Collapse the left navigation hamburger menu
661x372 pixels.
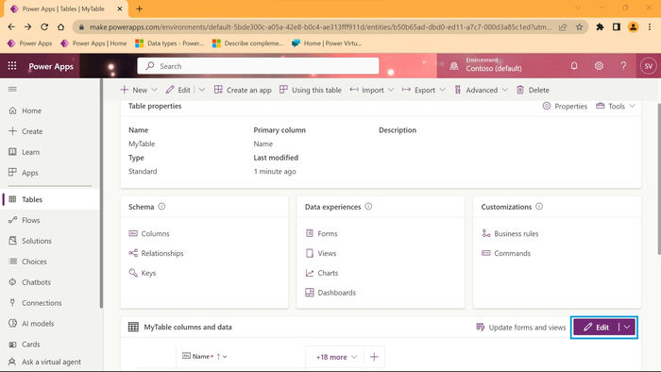[x=12, y=90]
